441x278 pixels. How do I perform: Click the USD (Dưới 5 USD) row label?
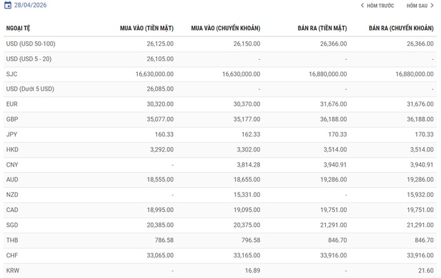[30, 89]
